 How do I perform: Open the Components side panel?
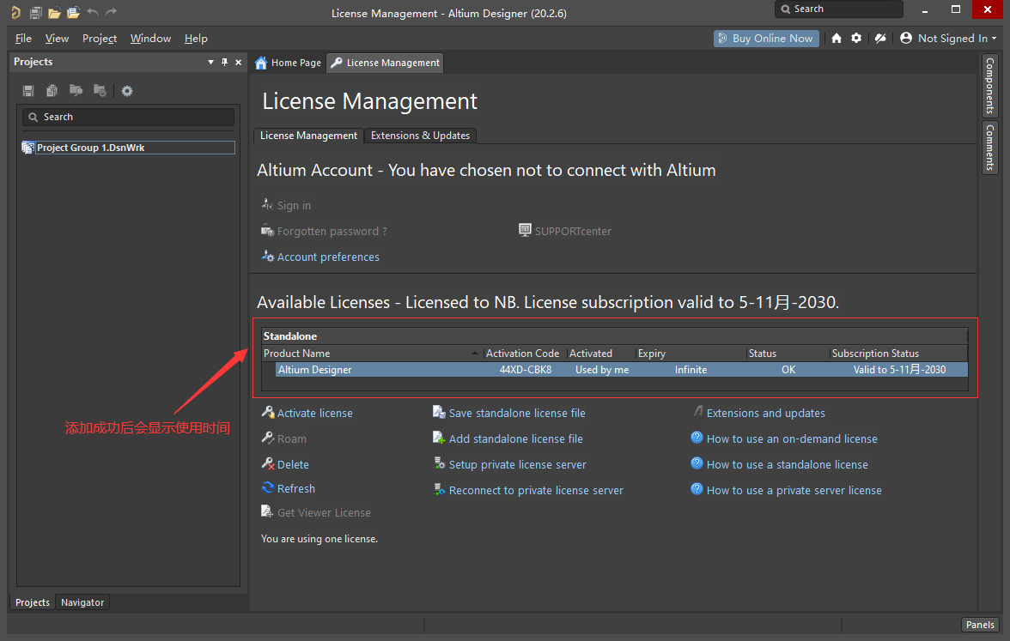[990, 86]
